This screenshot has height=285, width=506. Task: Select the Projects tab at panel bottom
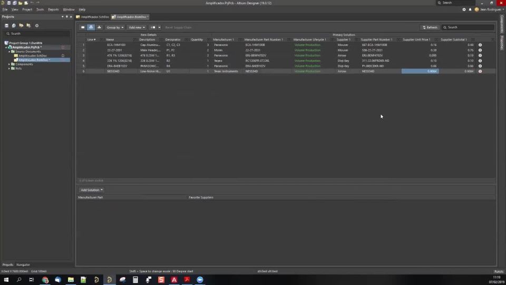[x=8, y=264]
